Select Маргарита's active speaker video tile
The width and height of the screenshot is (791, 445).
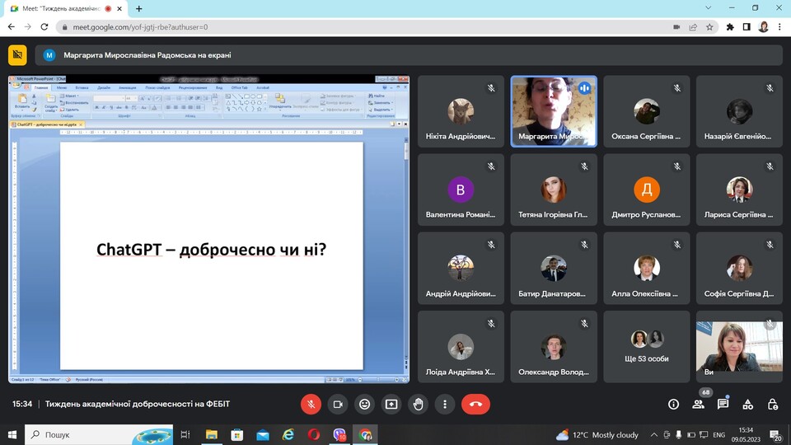point(554,111)
